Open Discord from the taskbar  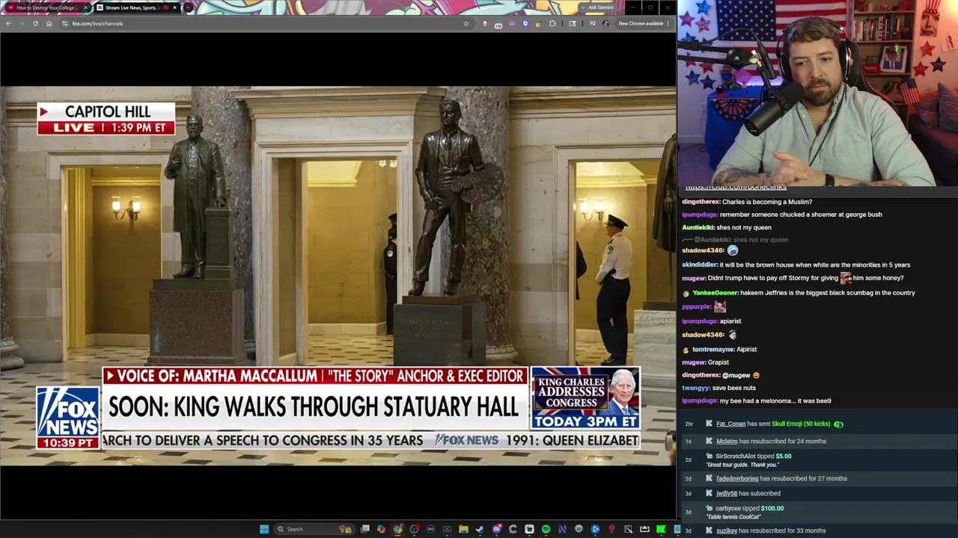point(496,529)
